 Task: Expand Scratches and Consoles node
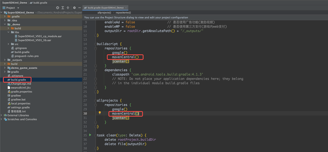pyautogui.click(x=2, y=119)
